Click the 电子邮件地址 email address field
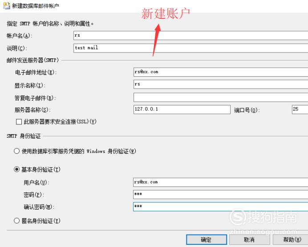 221,72
